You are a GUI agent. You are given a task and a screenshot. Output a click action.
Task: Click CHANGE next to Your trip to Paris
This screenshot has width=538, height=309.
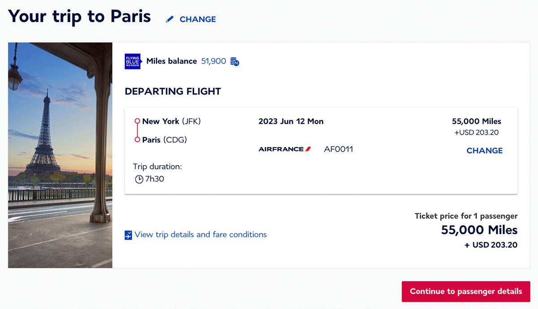198,19
